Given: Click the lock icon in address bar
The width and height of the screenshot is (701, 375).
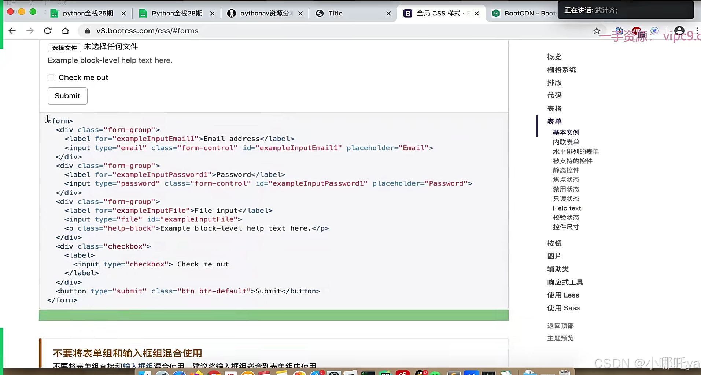Looking at the screenshot, I should click(x=88, y=31).
